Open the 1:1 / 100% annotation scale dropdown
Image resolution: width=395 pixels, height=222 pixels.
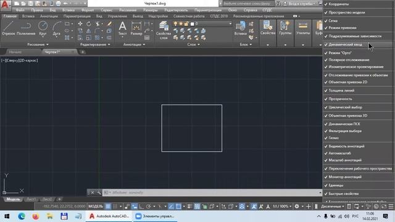282,207
